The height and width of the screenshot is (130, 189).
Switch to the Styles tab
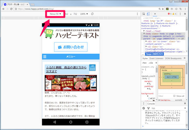pos(145,58)
